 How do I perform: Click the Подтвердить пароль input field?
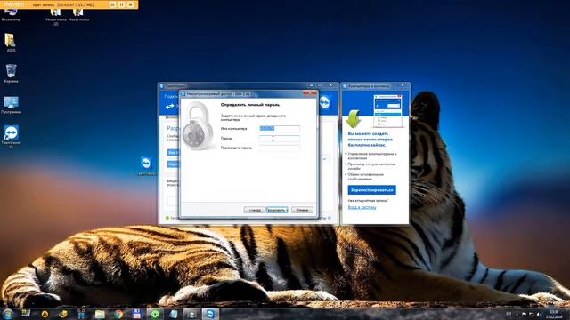[x=279, y=148]
